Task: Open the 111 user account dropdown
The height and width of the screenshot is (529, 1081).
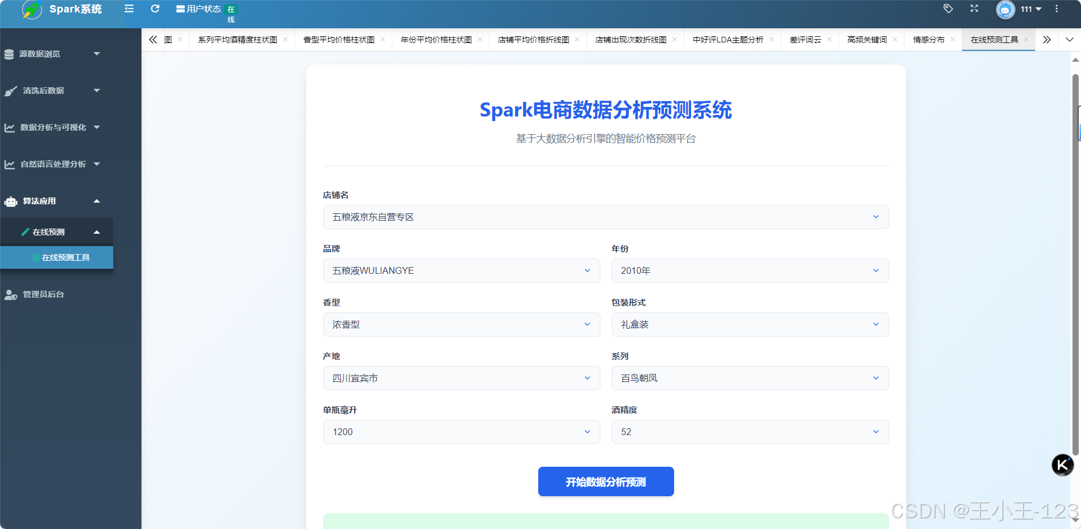Action: click(x=1031, y=9)
